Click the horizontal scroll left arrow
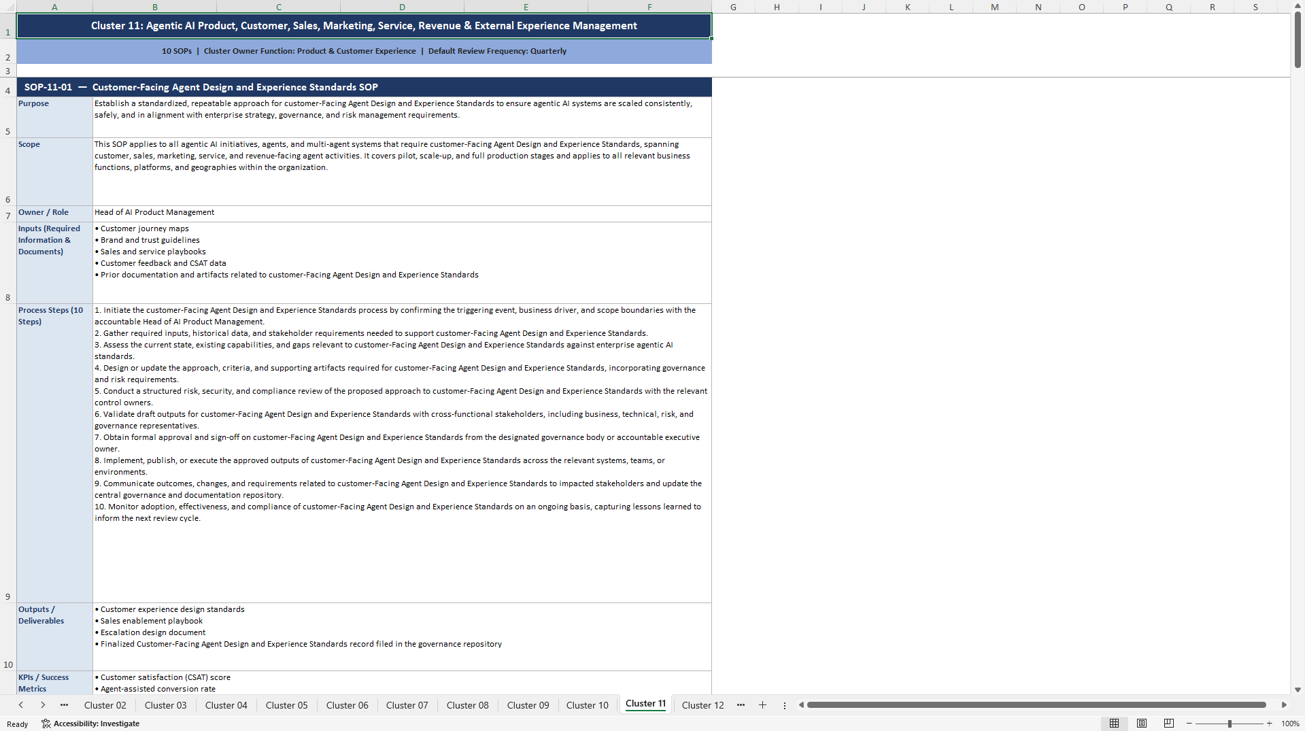This screenshot has height=731, width=1305. pos(801,705)
